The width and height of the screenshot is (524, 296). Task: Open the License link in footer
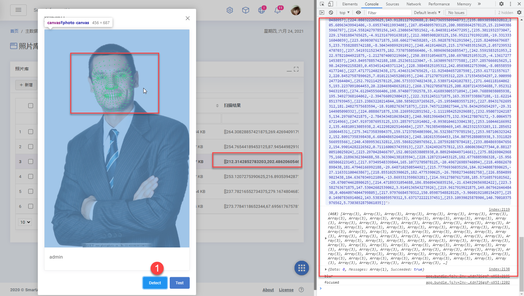[x=286, y=290]
